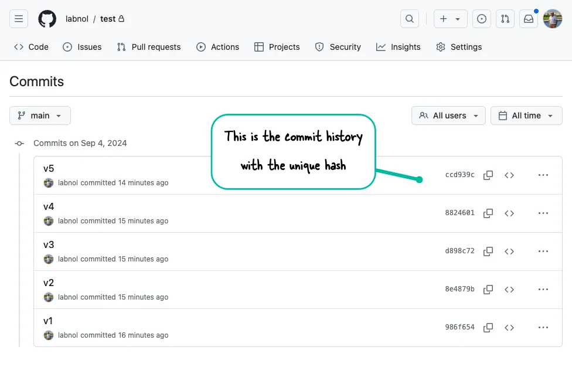Browse repository code at commit v5
Image resolution: width=572 pixels, height=367 pixels.
coord(509,175)
